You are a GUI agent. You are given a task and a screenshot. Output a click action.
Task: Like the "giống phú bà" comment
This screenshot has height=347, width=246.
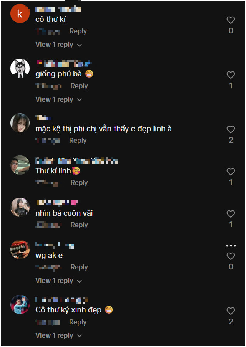231,75
